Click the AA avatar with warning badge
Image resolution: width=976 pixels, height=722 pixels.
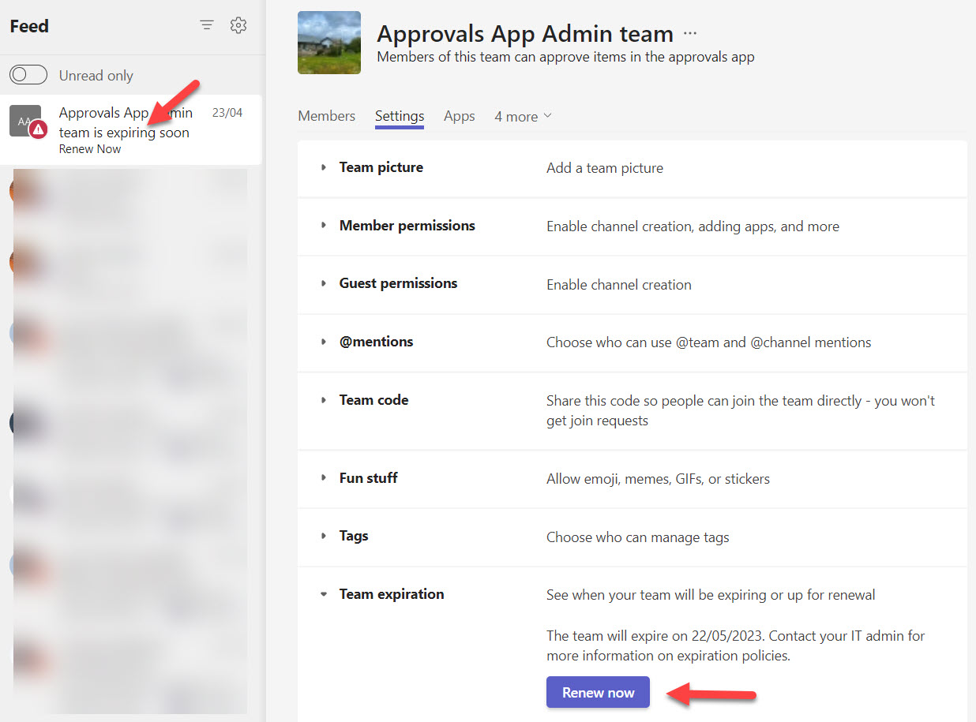click(x=28, y=122)
